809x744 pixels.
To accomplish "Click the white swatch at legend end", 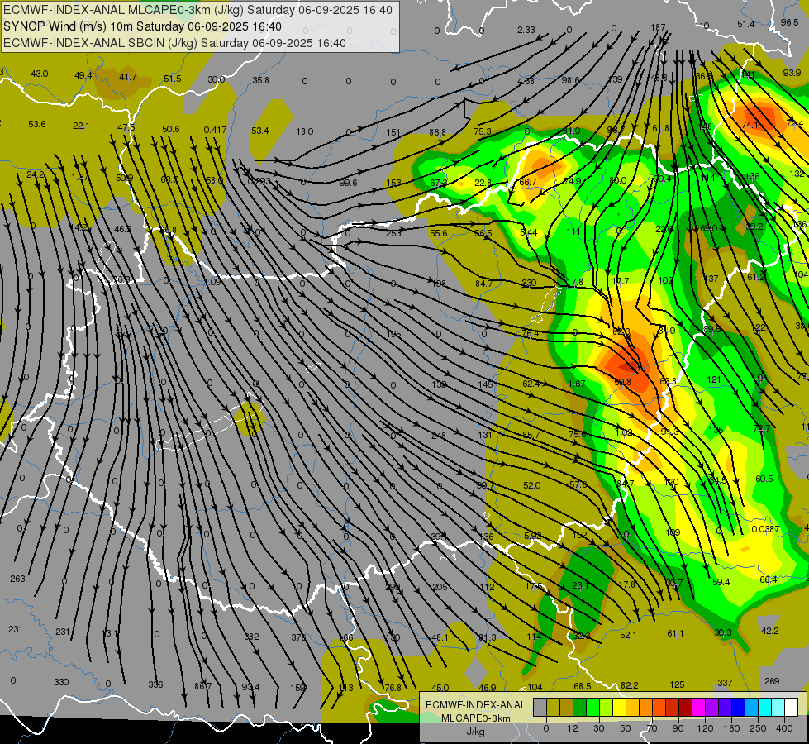I will pos(792,708).
